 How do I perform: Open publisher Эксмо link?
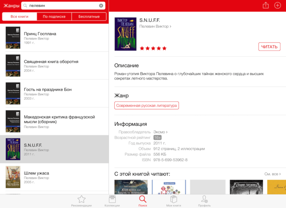click(x=160, y=132)
